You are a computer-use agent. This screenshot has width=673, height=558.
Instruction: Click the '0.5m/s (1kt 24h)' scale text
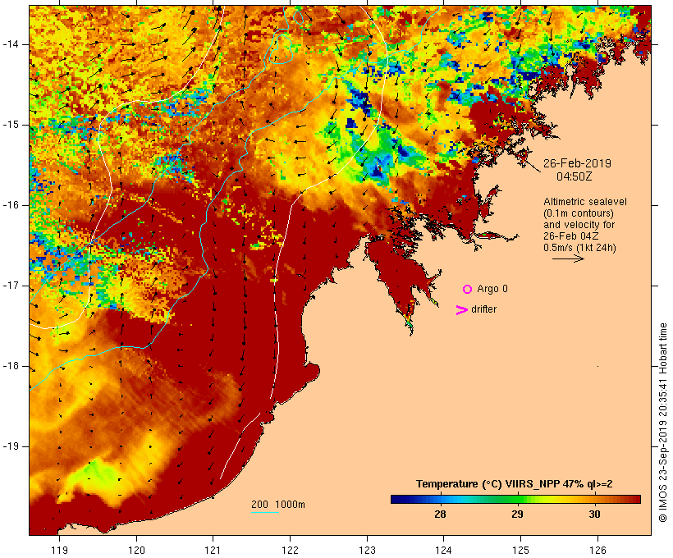[x=579, y=248]
